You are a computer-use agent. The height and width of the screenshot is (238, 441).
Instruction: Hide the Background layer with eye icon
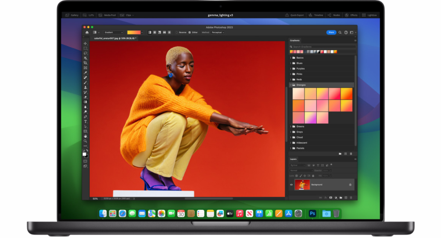[x=291, y=185]
